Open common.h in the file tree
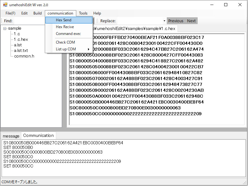This screenshot has height=186, width=248. (x=24, y=56)
